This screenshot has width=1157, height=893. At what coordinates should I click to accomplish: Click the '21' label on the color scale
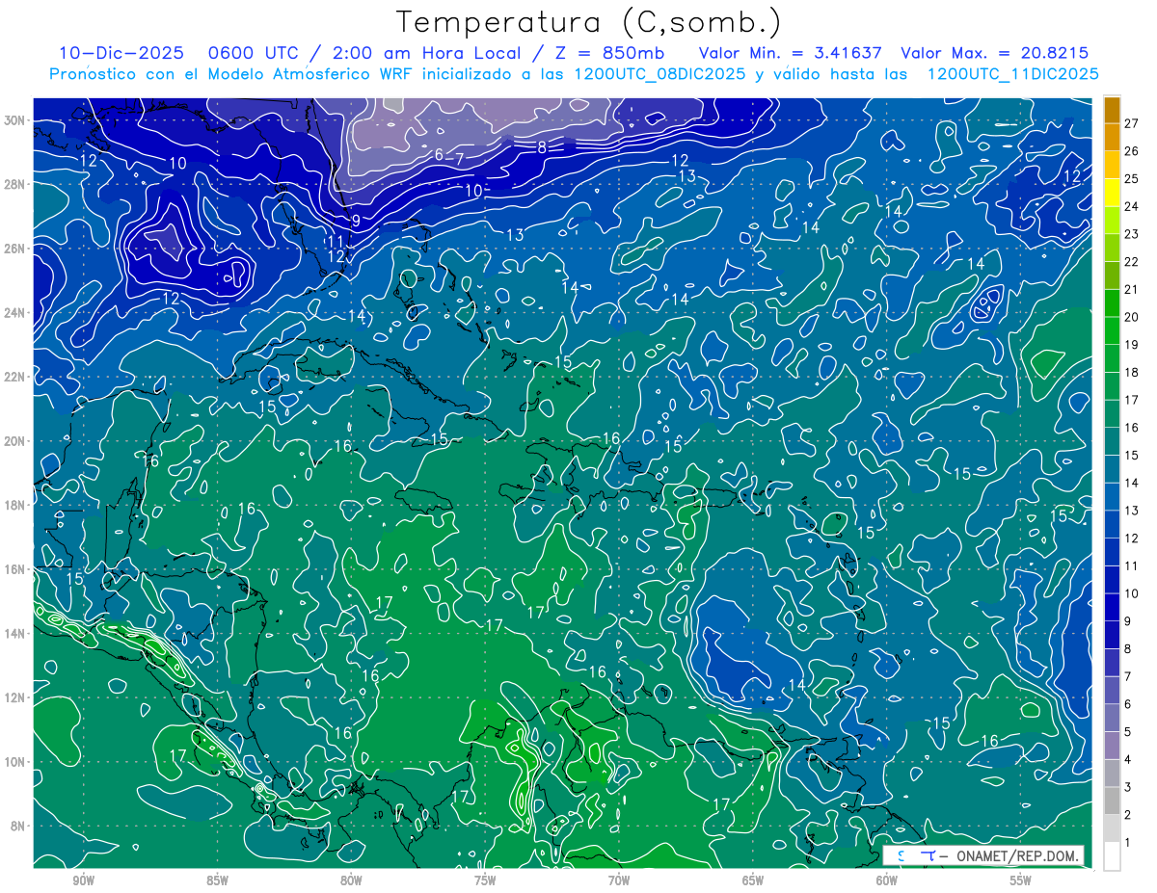coord(1132,290)
